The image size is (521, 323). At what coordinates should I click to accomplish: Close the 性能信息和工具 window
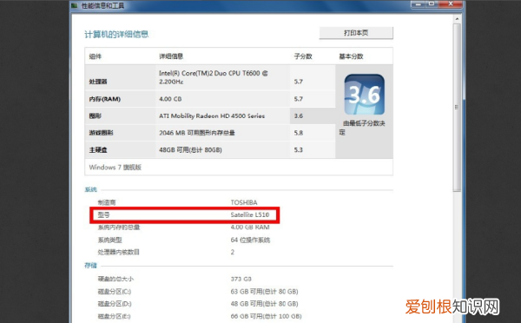tap(451, 4)
